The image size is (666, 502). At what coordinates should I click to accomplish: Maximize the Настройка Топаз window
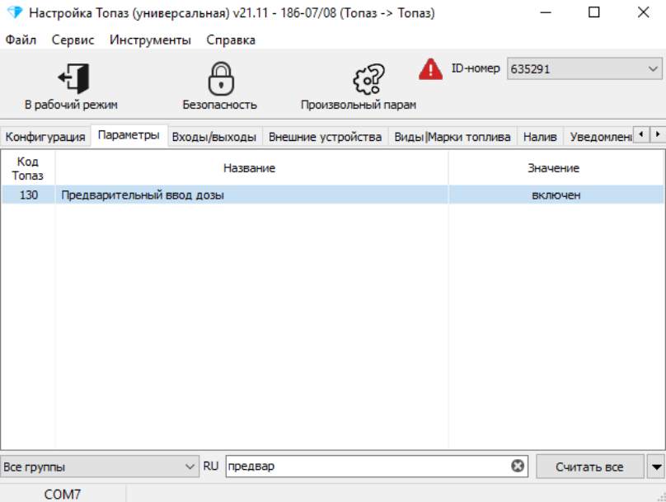tap(593, 12)
